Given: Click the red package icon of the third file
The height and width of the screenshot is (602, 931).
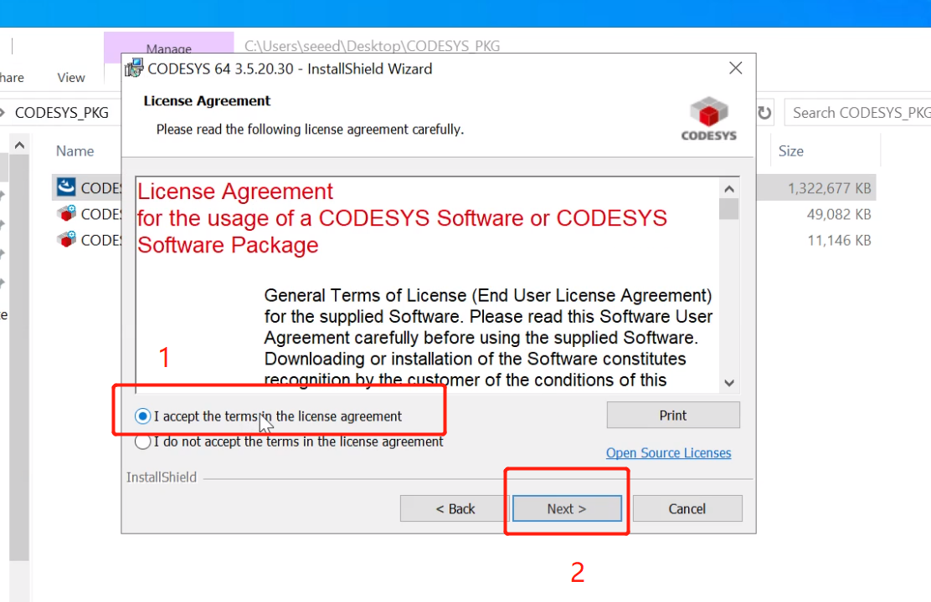Looking at the screenshot, I should [x=66, y=240].
